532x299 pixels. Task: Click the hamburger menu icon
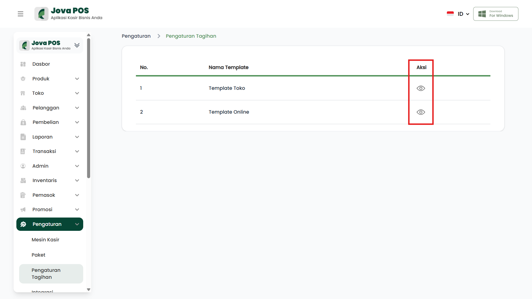[x=21, y=14]
